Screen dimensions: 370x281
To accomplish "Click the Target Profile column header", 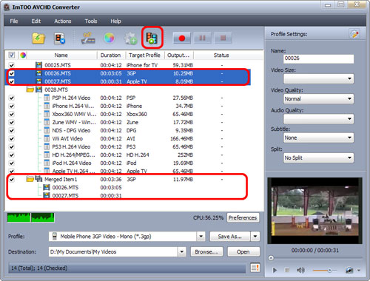I will (145, 55).
